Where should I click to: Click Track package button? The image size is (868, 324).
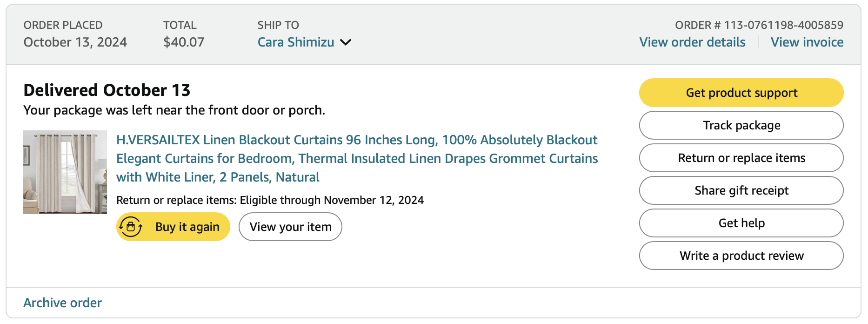pos(741,125)
